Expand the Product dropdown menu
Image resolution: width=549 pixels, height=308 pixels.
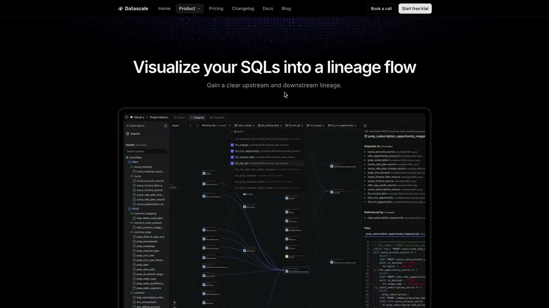[x=190, y=9]
